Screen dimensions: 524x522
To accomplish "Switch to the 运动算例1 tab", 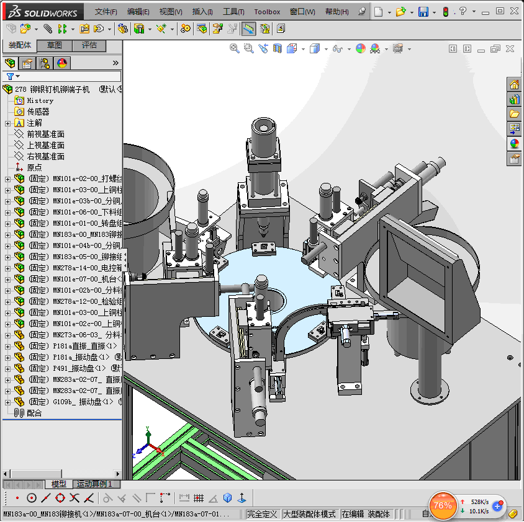I will coord(96,484).
